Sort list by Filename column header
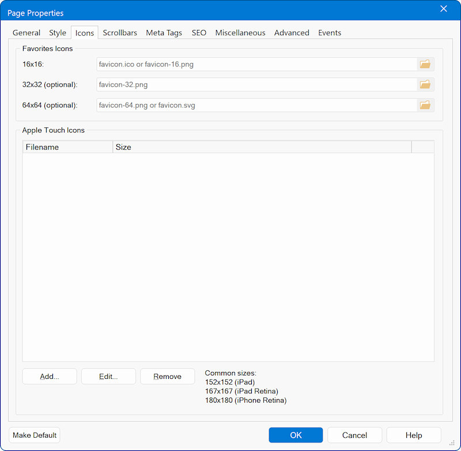Screen dimensions: 461x451 point(67,147)
